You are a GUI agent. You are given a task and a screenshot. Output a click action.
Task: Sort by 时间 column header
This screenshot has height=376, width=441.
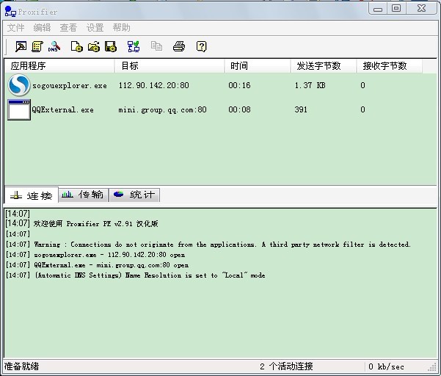tap(258, 66)
